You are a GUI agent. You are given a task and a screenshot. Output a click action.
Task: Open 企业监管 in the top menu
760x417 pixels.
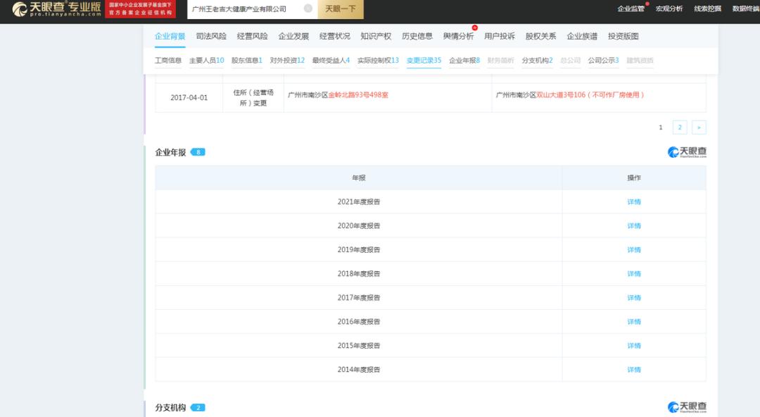[631, 8]
